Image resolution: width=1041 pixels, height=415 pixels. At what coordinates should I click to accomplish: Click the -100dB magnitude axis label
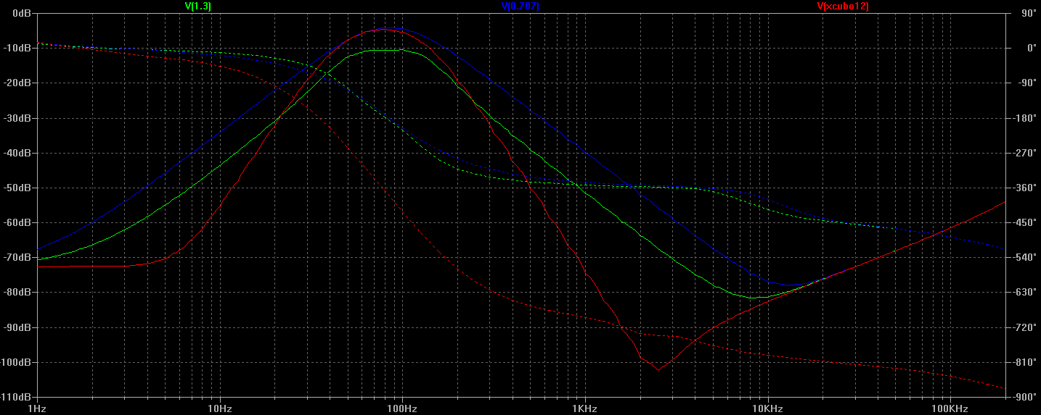[x=17, y=362]
